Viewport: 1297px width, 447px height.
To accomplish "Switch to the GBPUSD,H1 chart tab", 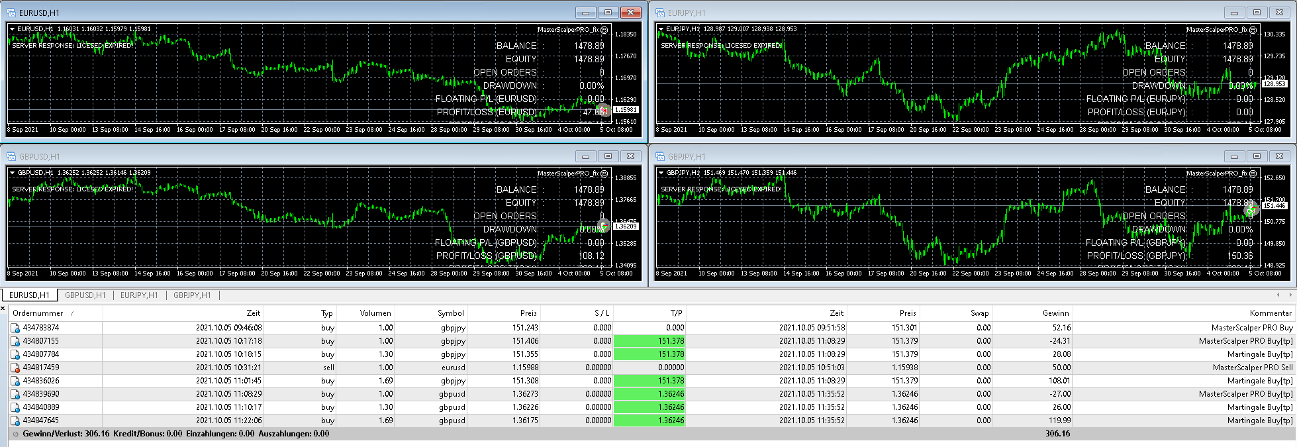I will [85, 295].
